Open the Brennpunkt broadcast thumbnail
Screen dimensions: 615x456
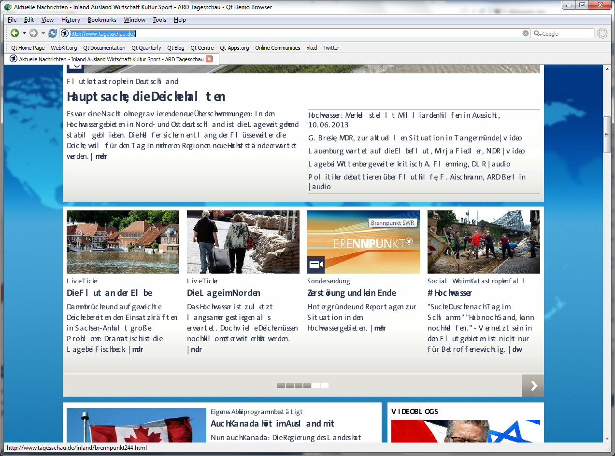point(363,242)
